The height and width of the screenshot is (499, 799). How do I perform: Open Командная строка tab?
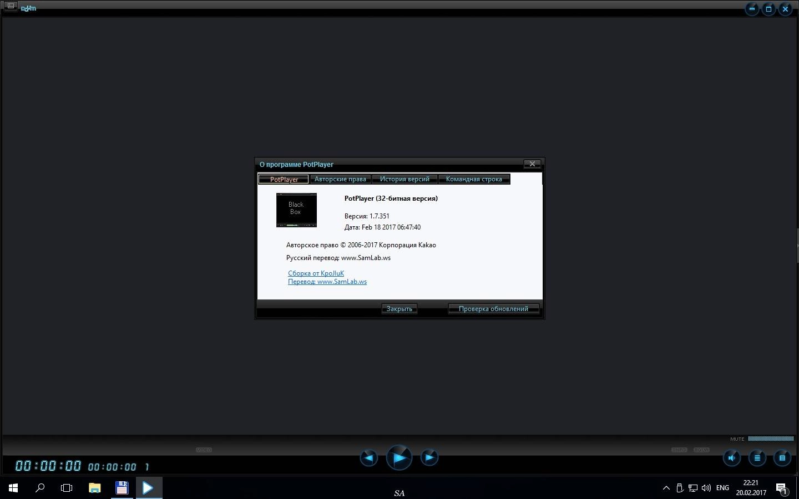pos(474,179)
